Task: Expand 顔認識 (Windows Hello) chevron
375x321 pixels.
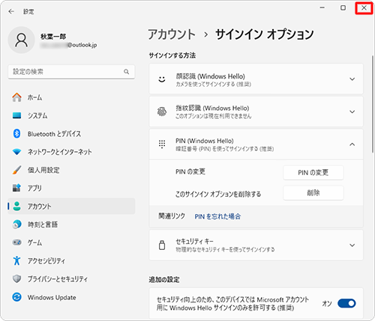Action: click(352, 79)
